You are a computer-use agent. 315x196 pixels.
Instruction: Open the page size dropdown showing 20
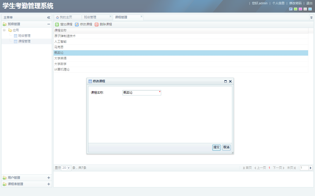(69, 168)
